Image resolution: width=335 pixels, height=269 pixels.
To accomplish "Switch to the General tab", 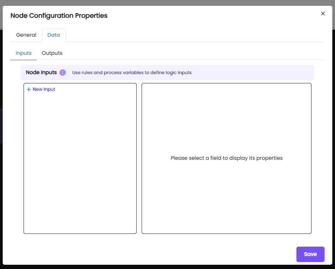I will pyautogui.click(x=26, y=35).
